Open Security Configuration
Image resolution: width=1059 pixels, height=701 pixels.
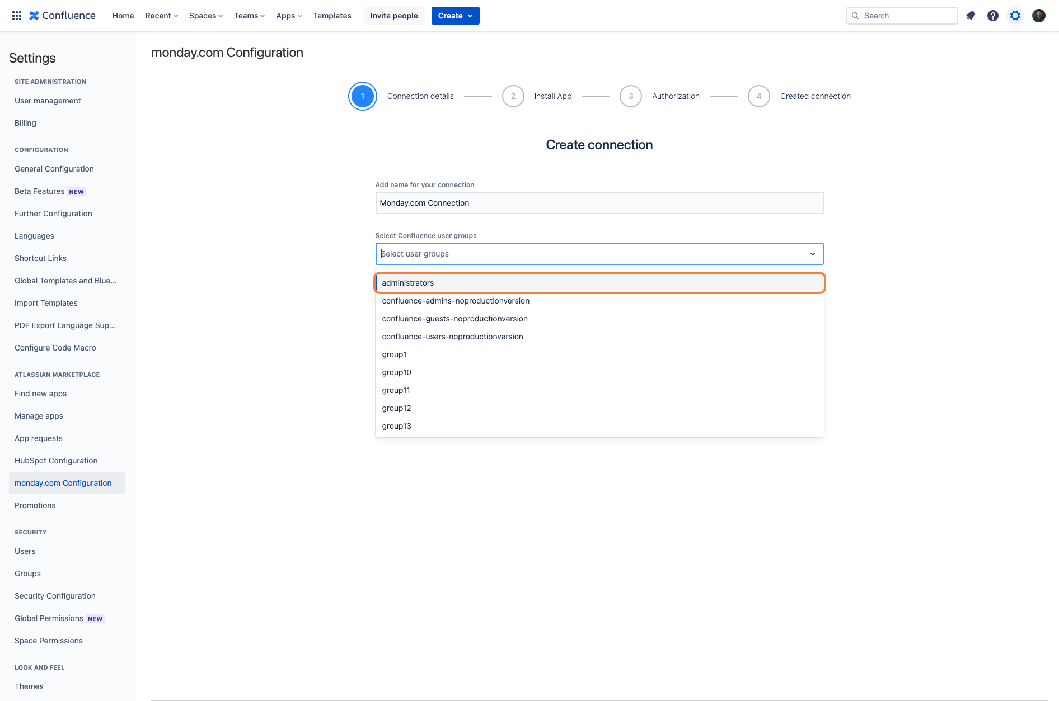tap(55, 596)
